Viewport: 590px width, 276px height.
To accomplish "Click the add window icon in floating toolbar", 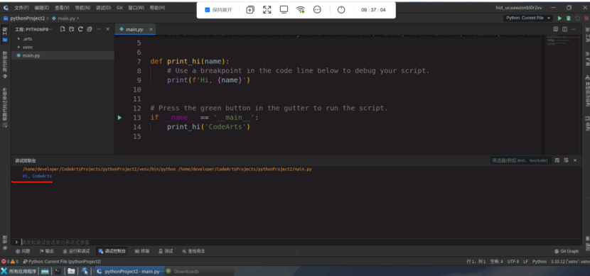I will tap(250, 10).
